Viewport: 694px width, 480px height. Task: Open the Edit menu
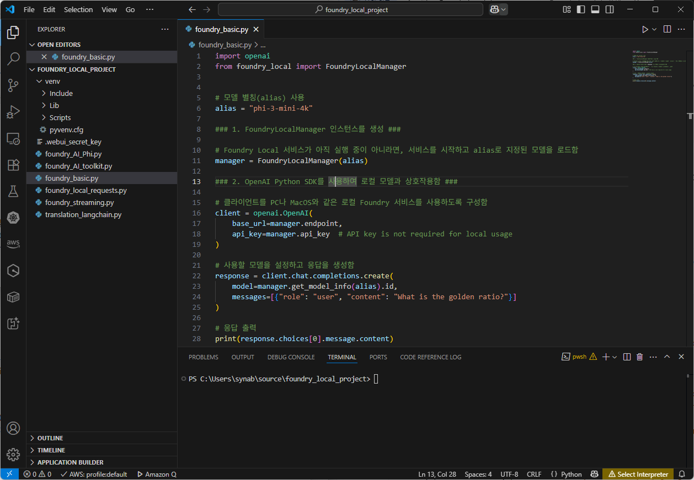point(49,9)
